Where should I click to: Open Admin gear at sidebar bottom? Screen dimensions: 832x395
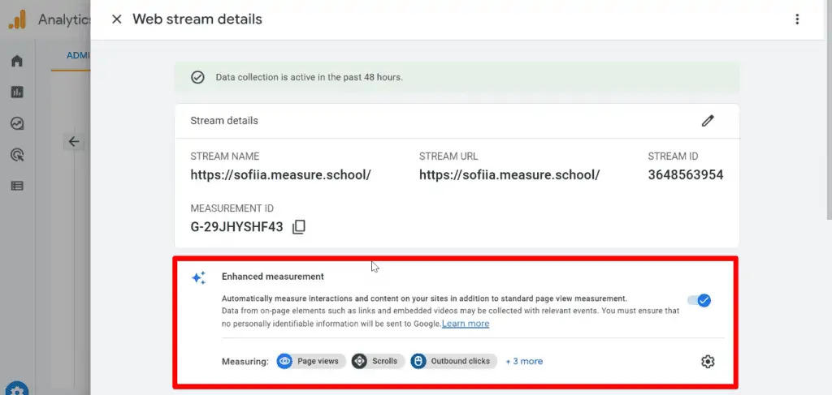tap(16, 389)
